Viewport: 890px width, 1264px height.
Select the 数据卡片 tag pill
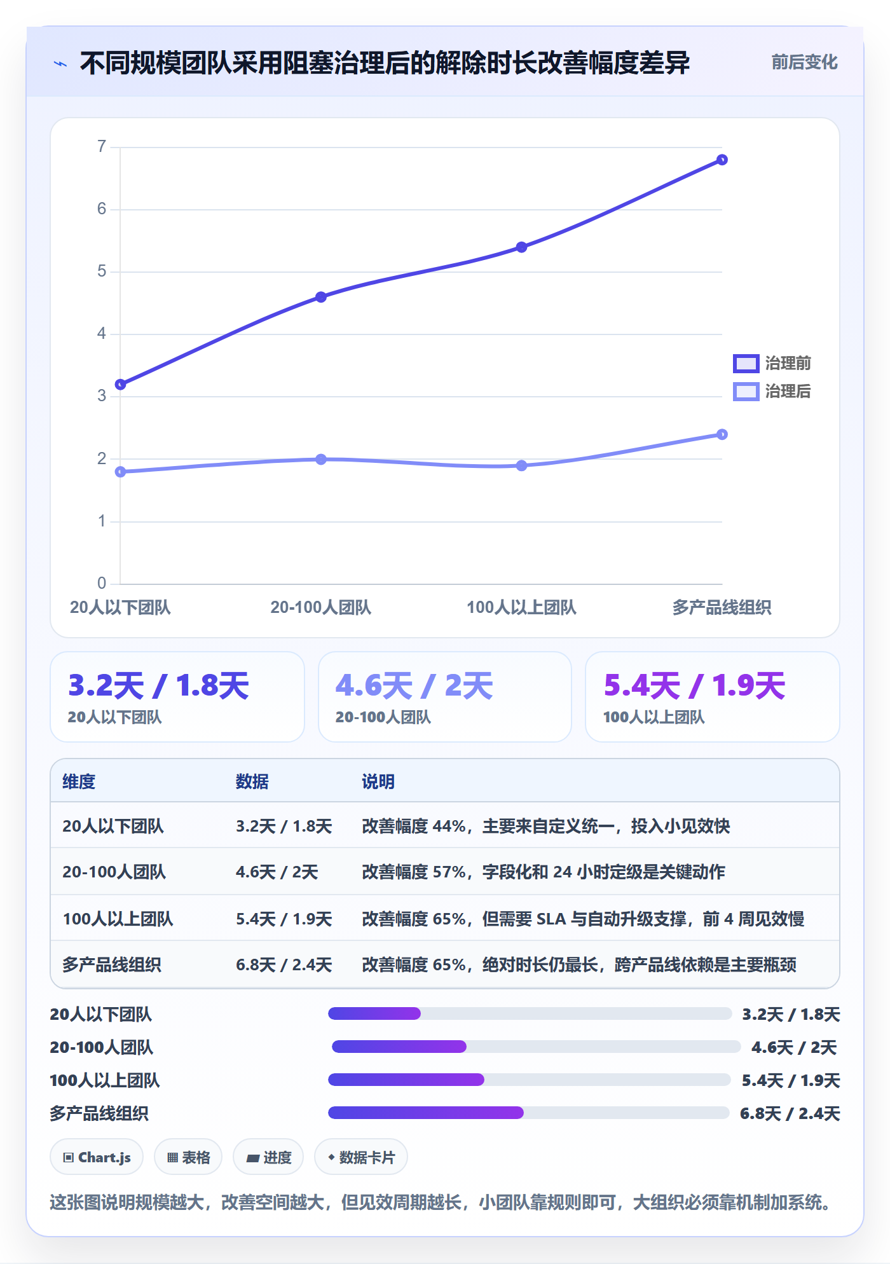pyautogui.click(x=361, y=1157)
